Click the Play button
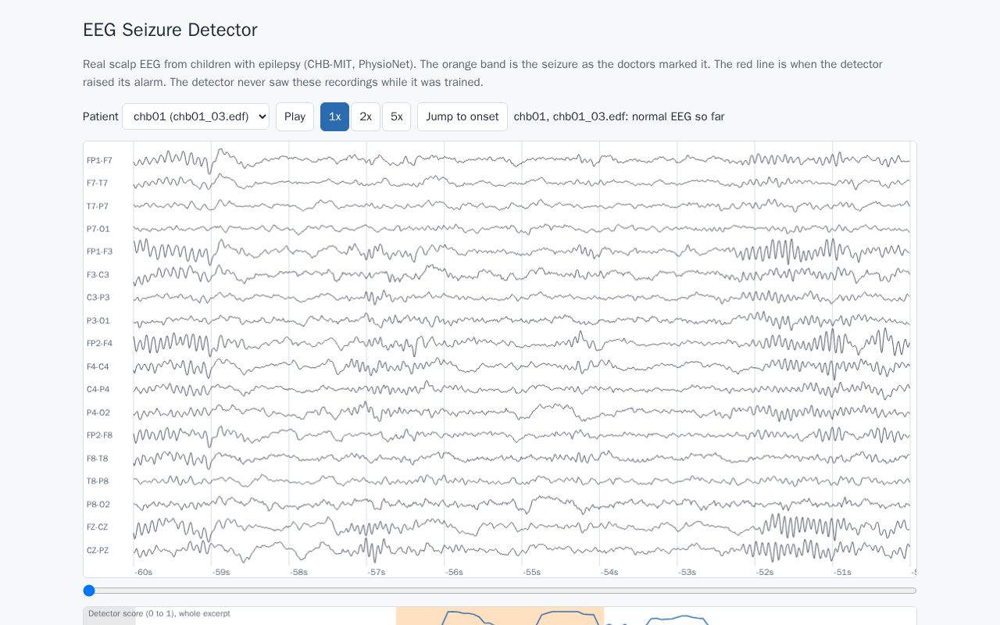This screenshot has height=625, width=1000. click(295, 116)
